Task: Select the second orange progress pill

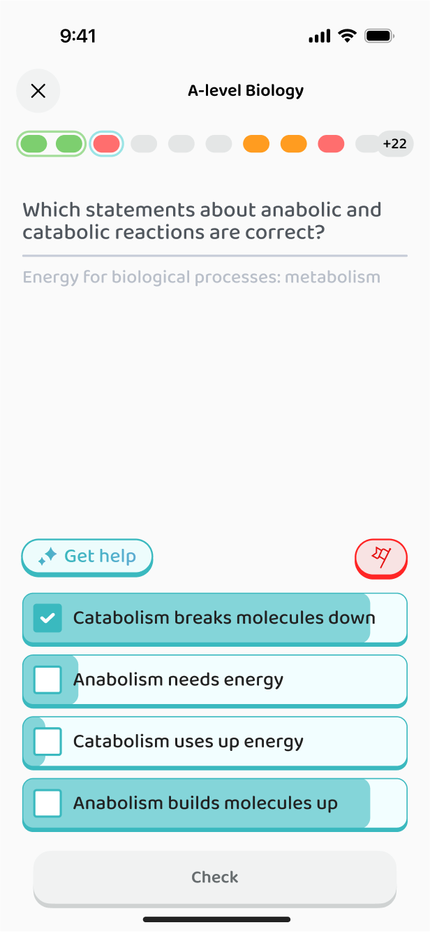Action: (x=294, y=144)
